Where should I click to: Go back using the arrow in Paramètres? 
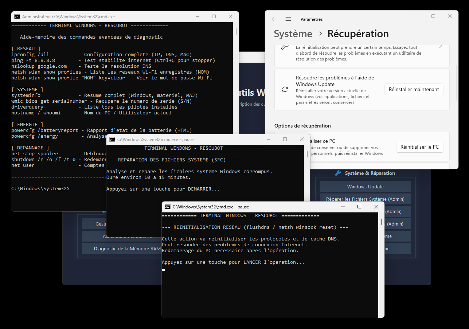274,19
